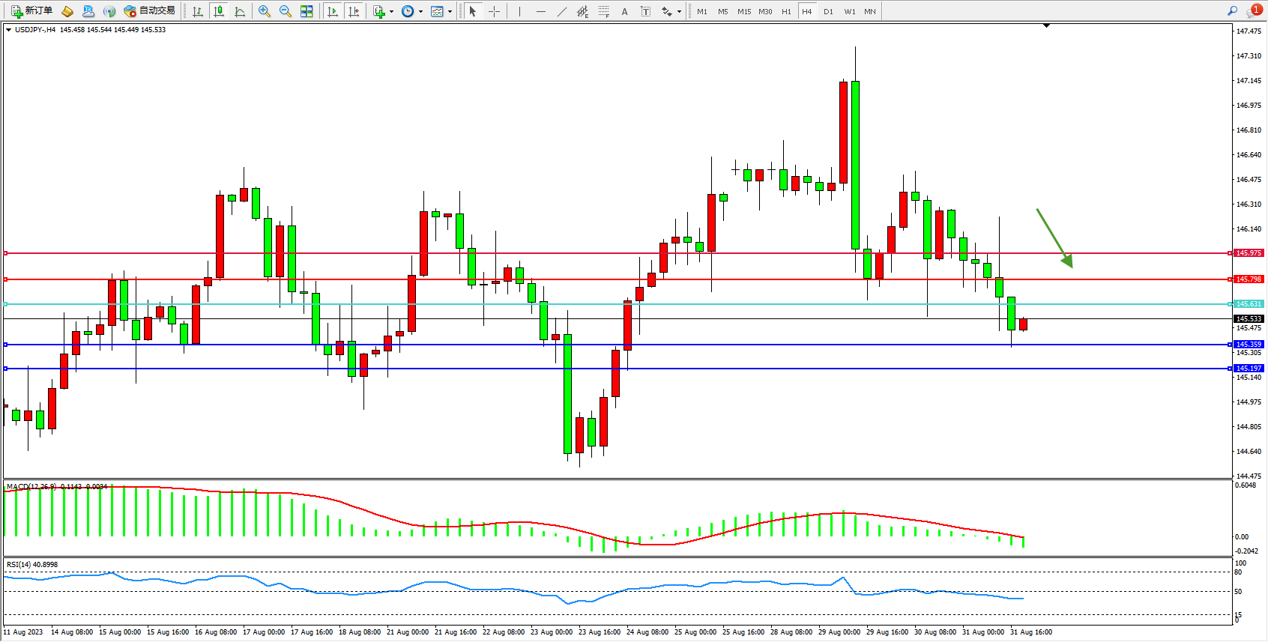The width and height of the screenshot is (1268, 642).
Task: Open the indicators list dropdown arrow
Action: click(x=391, y=11)
